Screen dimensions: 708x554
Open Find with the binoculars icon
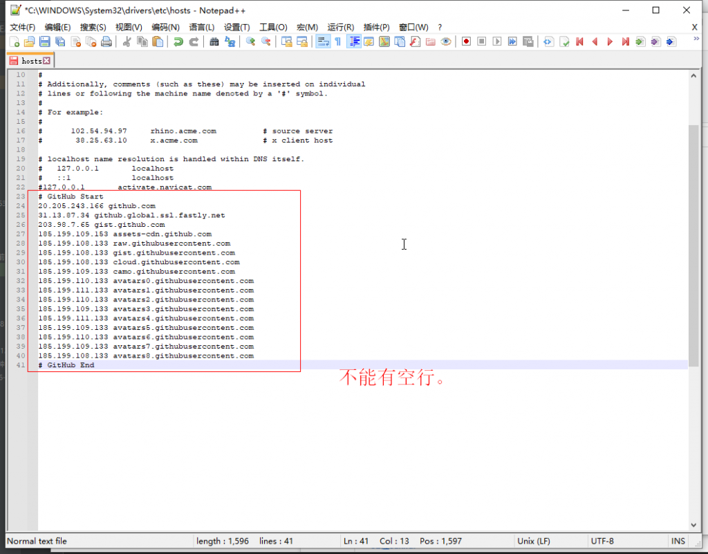[214, 41]
